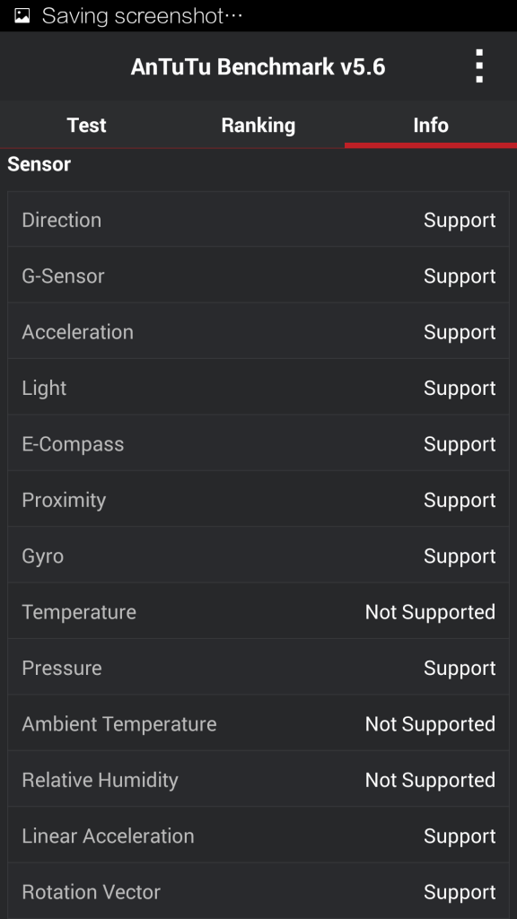This screenshot has width=517, height=919.
Task: Select the Relative Humidity row
Action: coord(258,780)
